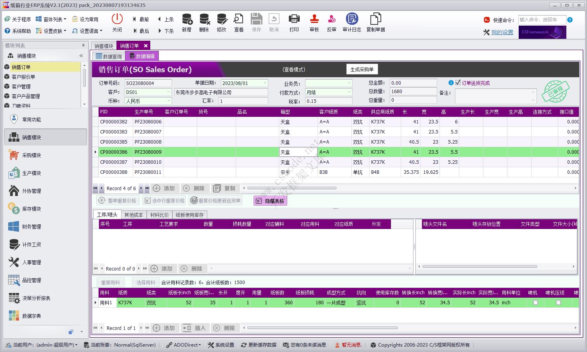Click the 复制单据 copy document icon
The image size is (587, 352).
coord(375,19)
